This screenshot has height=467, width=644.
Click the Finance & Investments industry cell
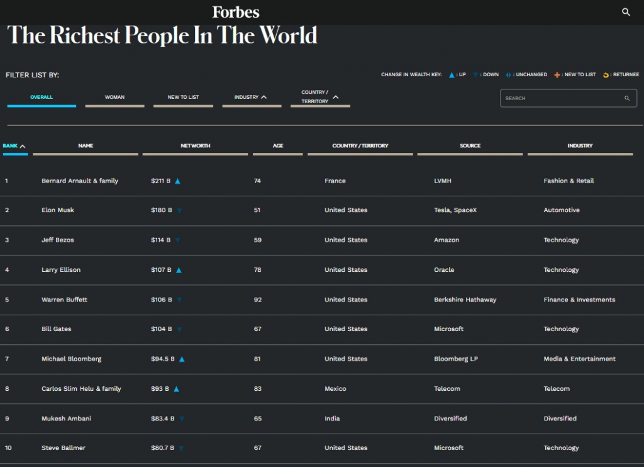(x=579, y=300)
